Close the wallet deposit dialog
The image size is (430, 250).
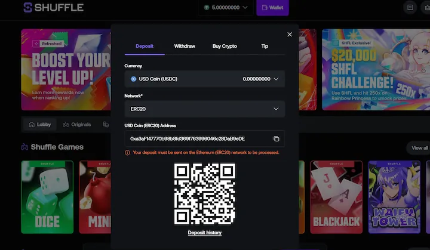pyautogui.click(x=290, y=35)
